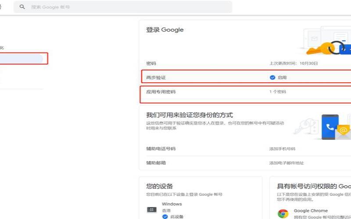The width and height of the screenshot is (351, 219).
Task: Focus the Google account search field
Action: (123, 7)
